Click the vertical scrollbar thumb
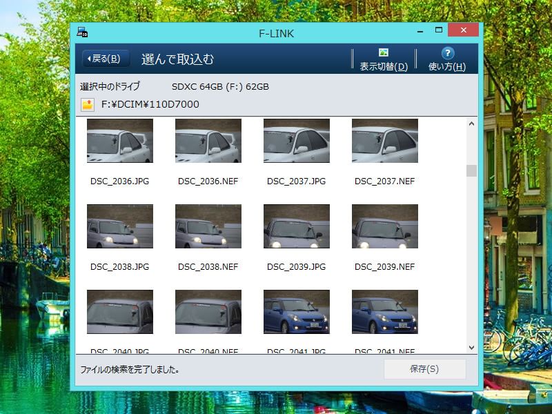The width and height of the screenshot is (552, 414). coord(472,170)
